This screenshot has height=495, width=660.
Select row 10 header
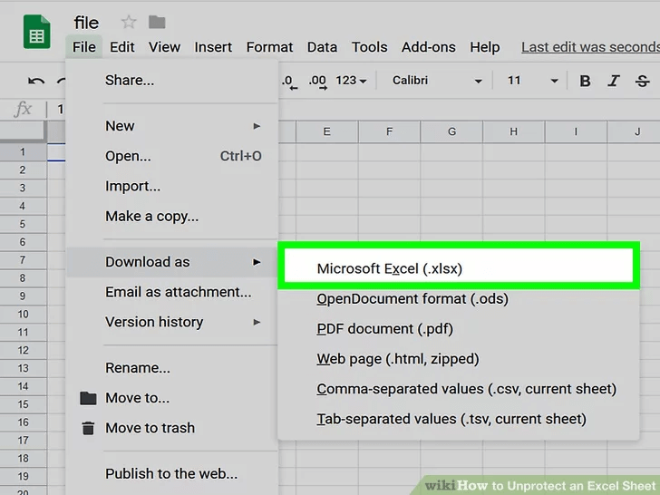pyautogui.click(x=23, y=314)
